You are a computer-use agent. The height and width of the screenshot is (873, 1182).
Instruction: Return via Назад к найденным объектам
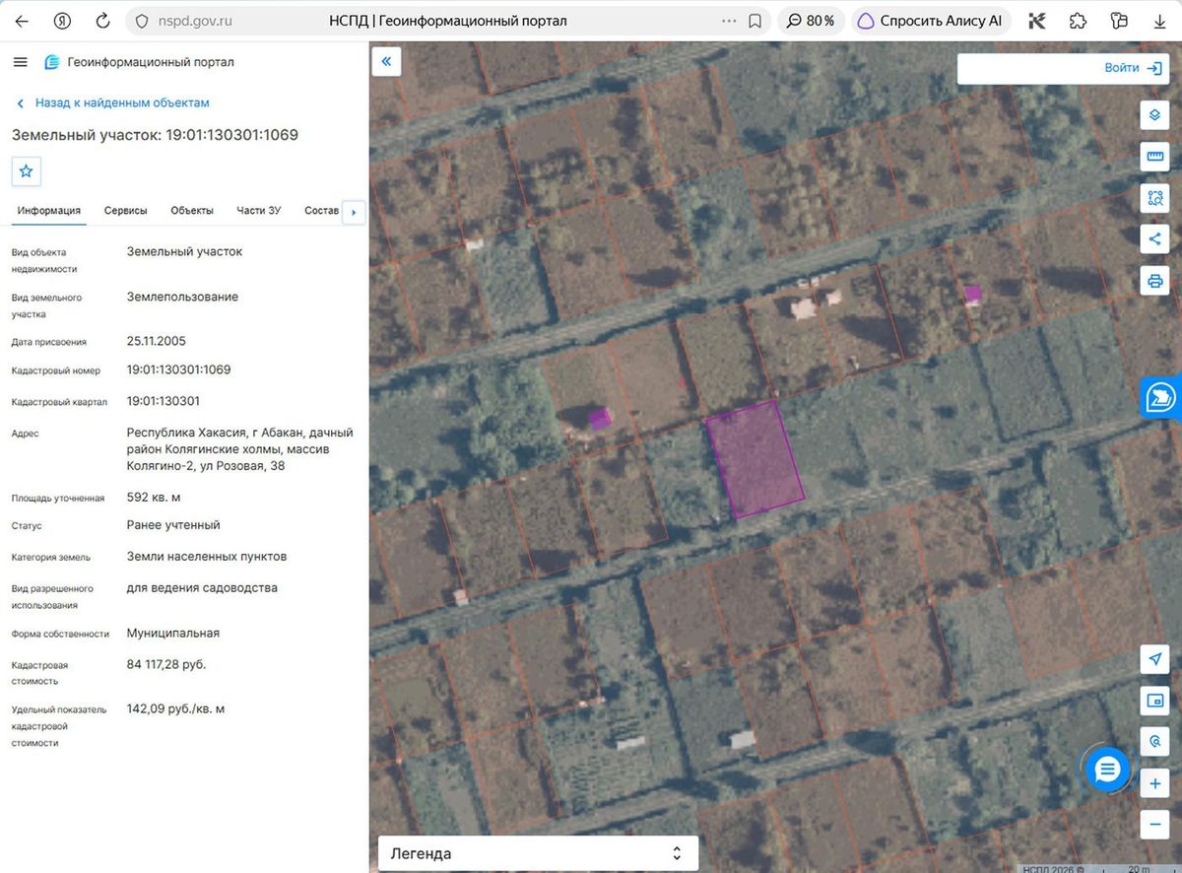113,102
